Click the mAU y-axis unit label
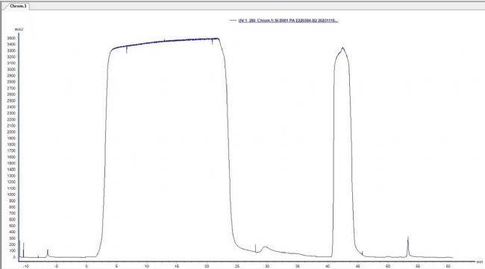 (19, 29)
